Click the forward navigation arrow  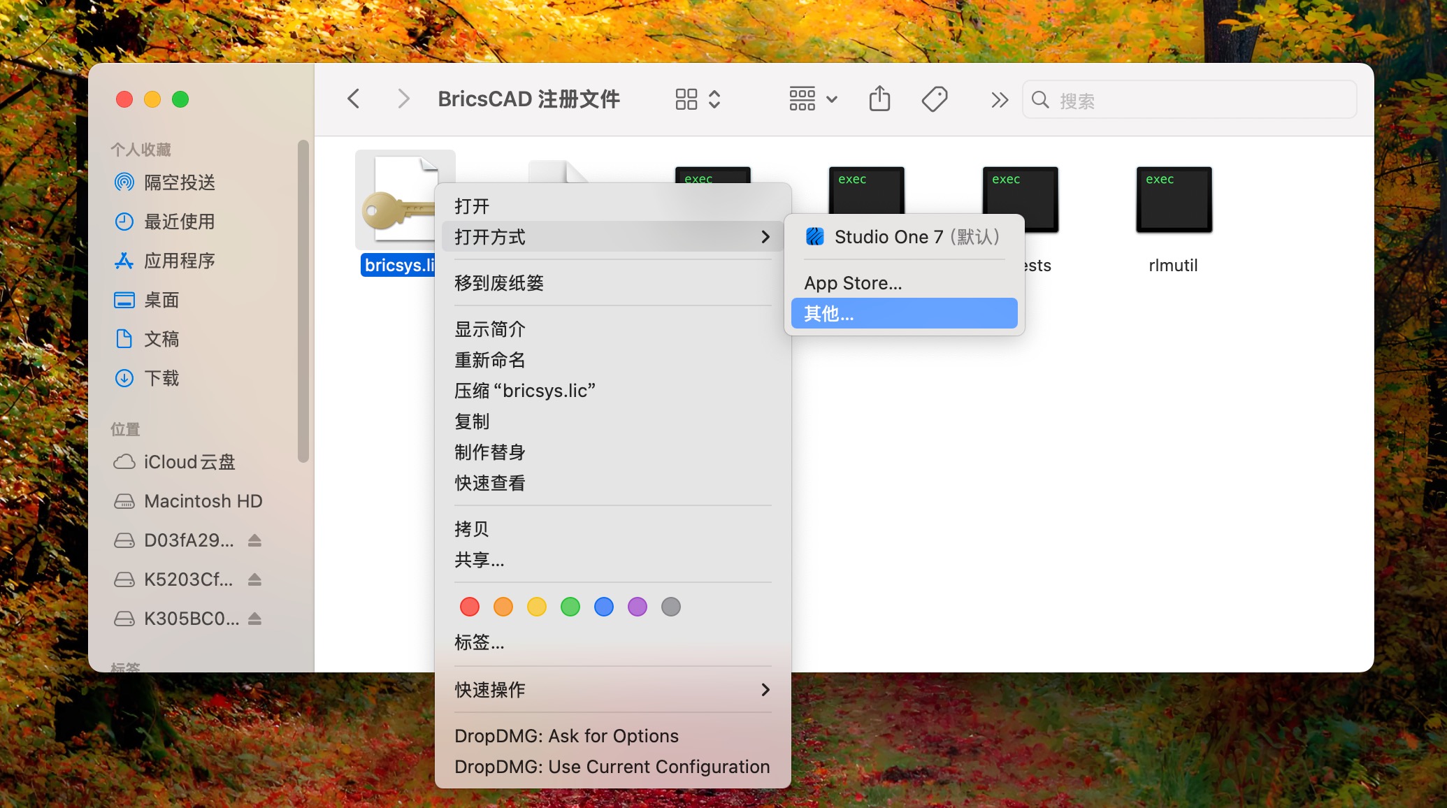(x=403, y=99)
